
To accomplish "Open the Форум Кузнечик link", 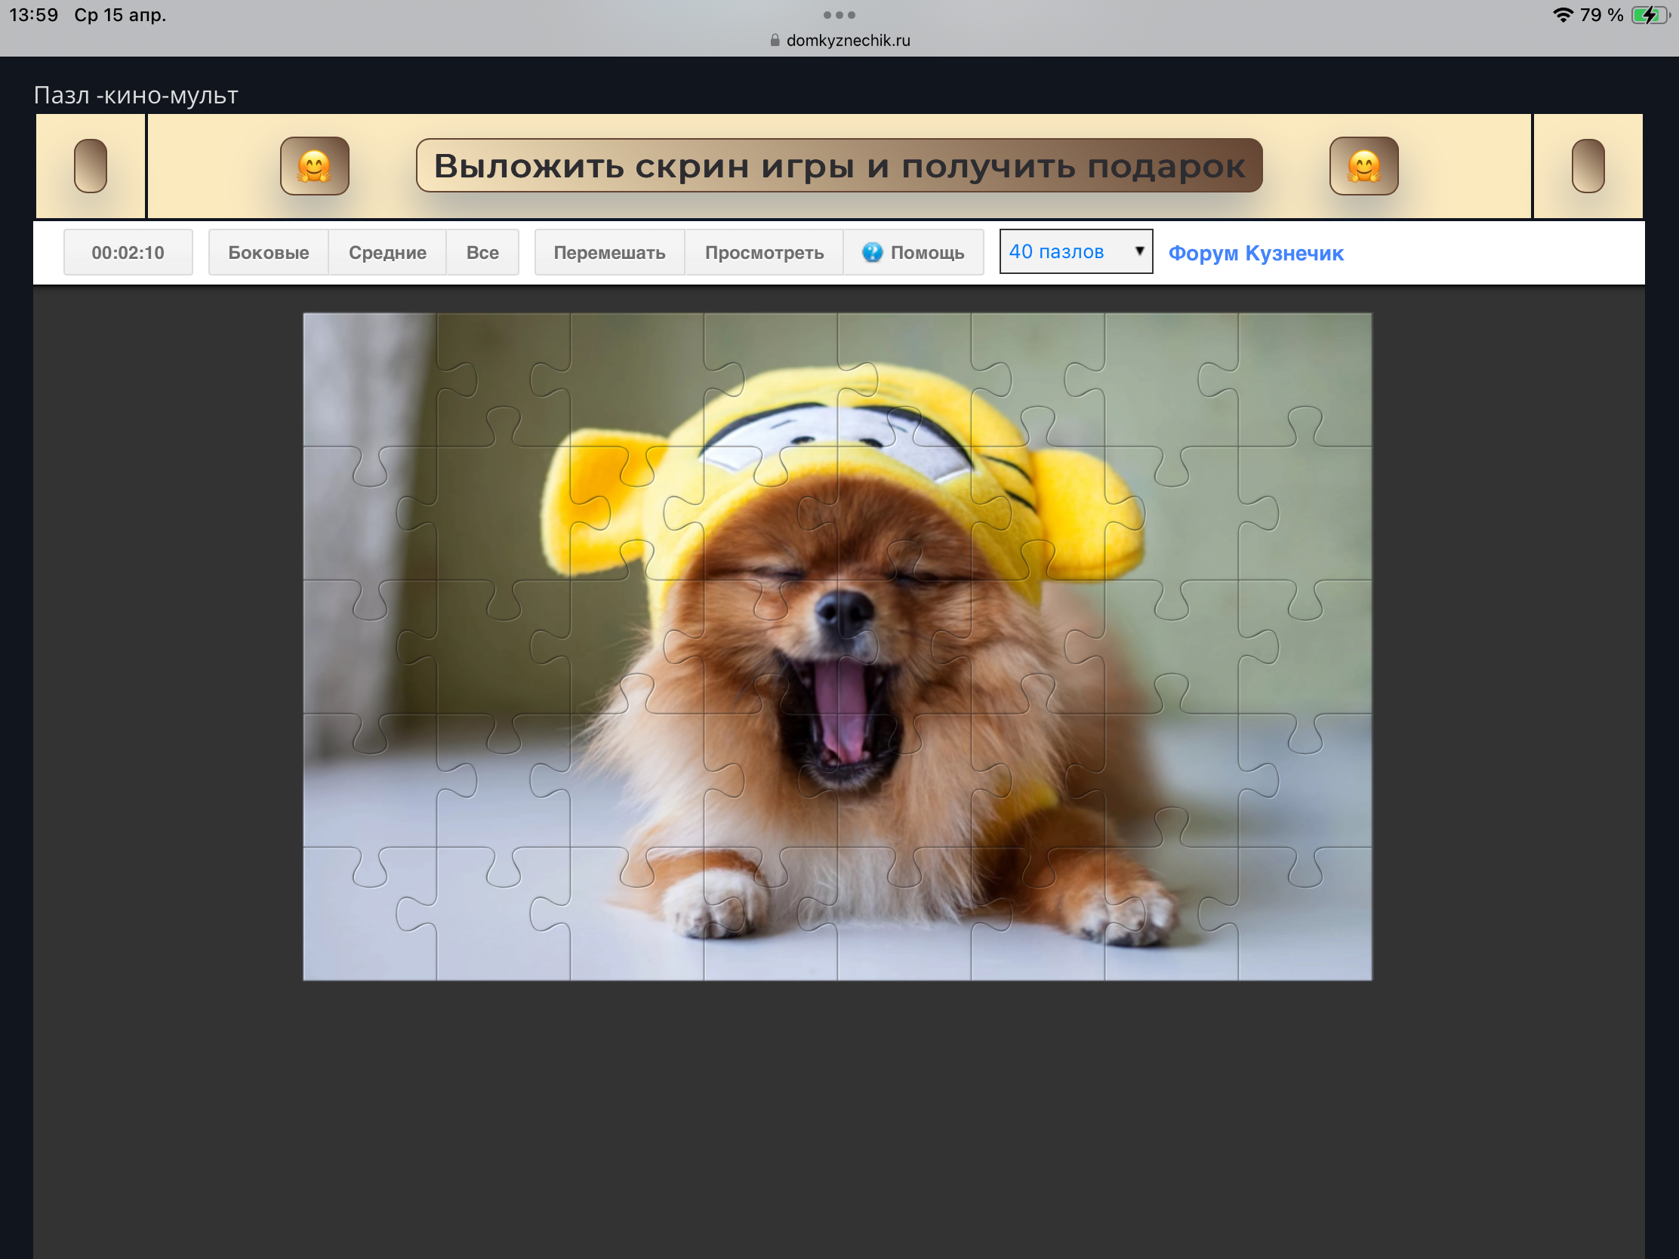I will tap(1255, 253).
